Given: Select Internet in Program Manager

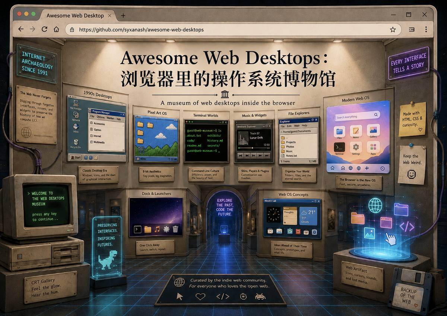Looking at the screenshot, I should pyautogui.click(x=95, y=136).
